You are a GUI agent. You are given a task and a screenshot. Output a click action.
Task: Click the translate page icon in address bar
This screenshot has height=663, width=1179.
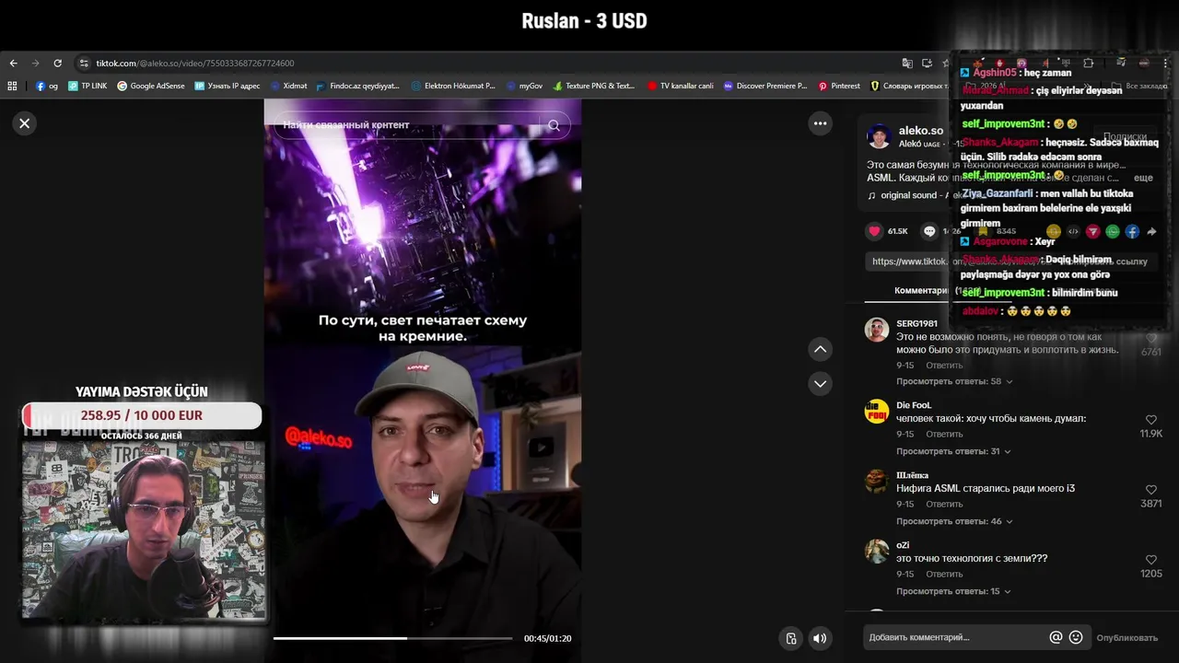pyautogui.click(x=907, y=64)
